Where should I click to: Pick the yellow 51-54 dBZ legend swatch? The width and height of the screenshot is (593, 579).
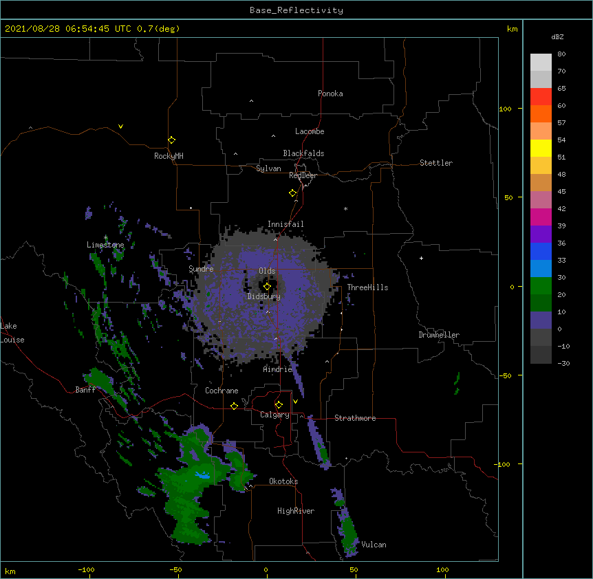point(541,148)
